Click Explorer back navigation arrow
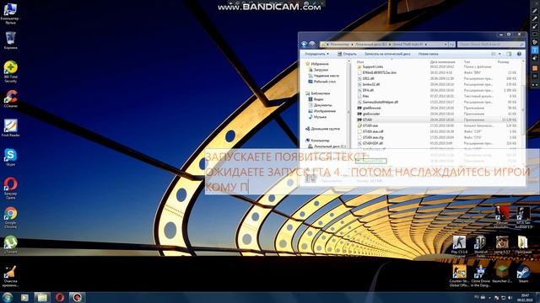The height and width of the screenshot is (303, 540). [304, 44]
